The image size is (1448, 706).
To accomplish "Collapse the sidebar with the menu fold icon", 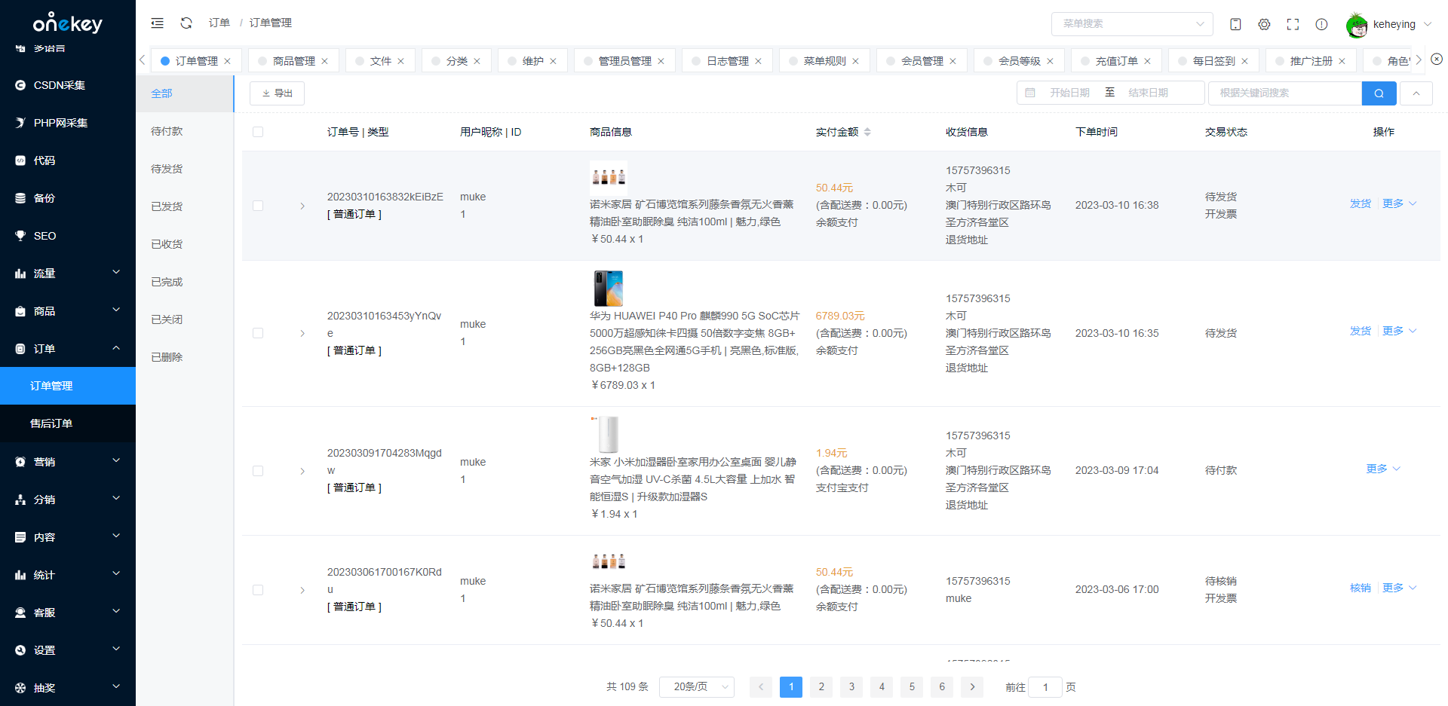I will 157,23.
